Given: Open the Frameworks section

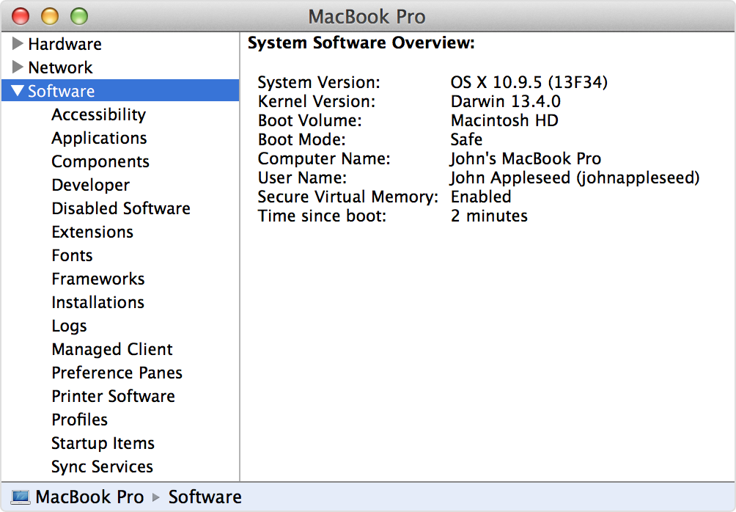Looking at the screenshot, I should point(98,279).
